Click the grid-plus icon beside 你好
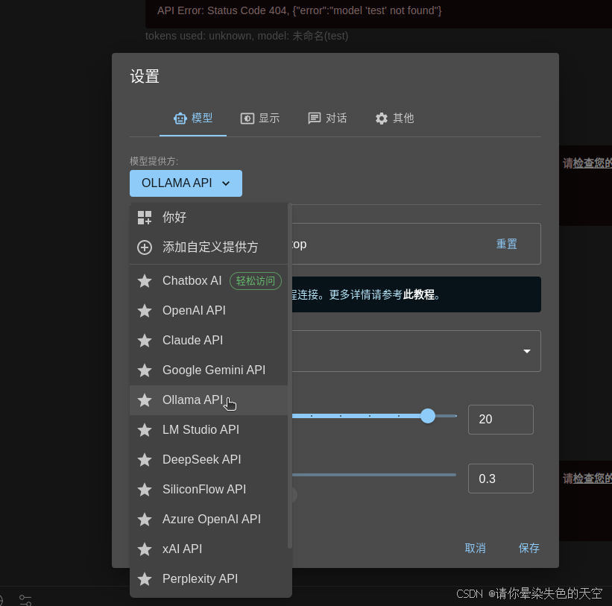The width and height of the screenshot is (612, 606). [x=145, y=218]
